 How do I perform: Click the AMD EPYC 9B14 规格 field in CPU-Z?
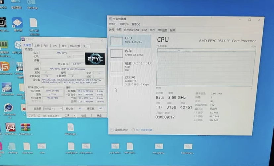[72, 69]
